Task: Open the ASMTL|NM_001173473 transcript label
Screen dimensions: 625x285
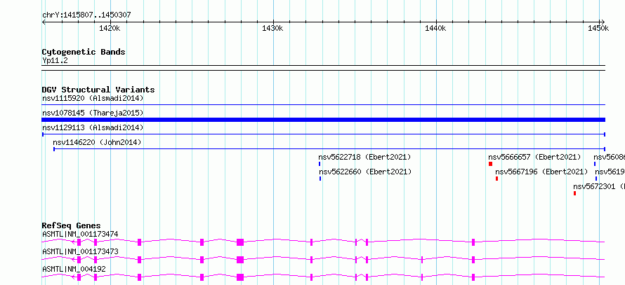Action: click(x=80, y=252)
